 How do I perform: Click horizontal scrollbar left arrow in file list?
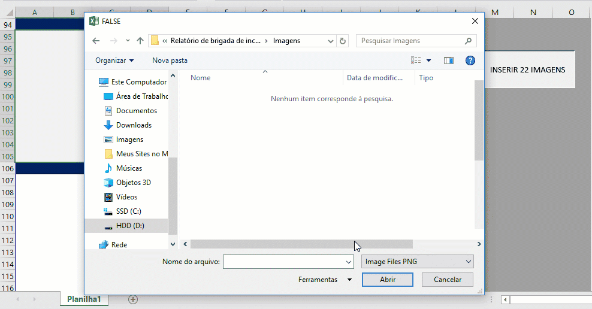coord(185,244)
